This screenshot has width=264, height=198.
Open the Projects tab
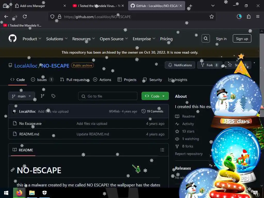click(127, 80)
